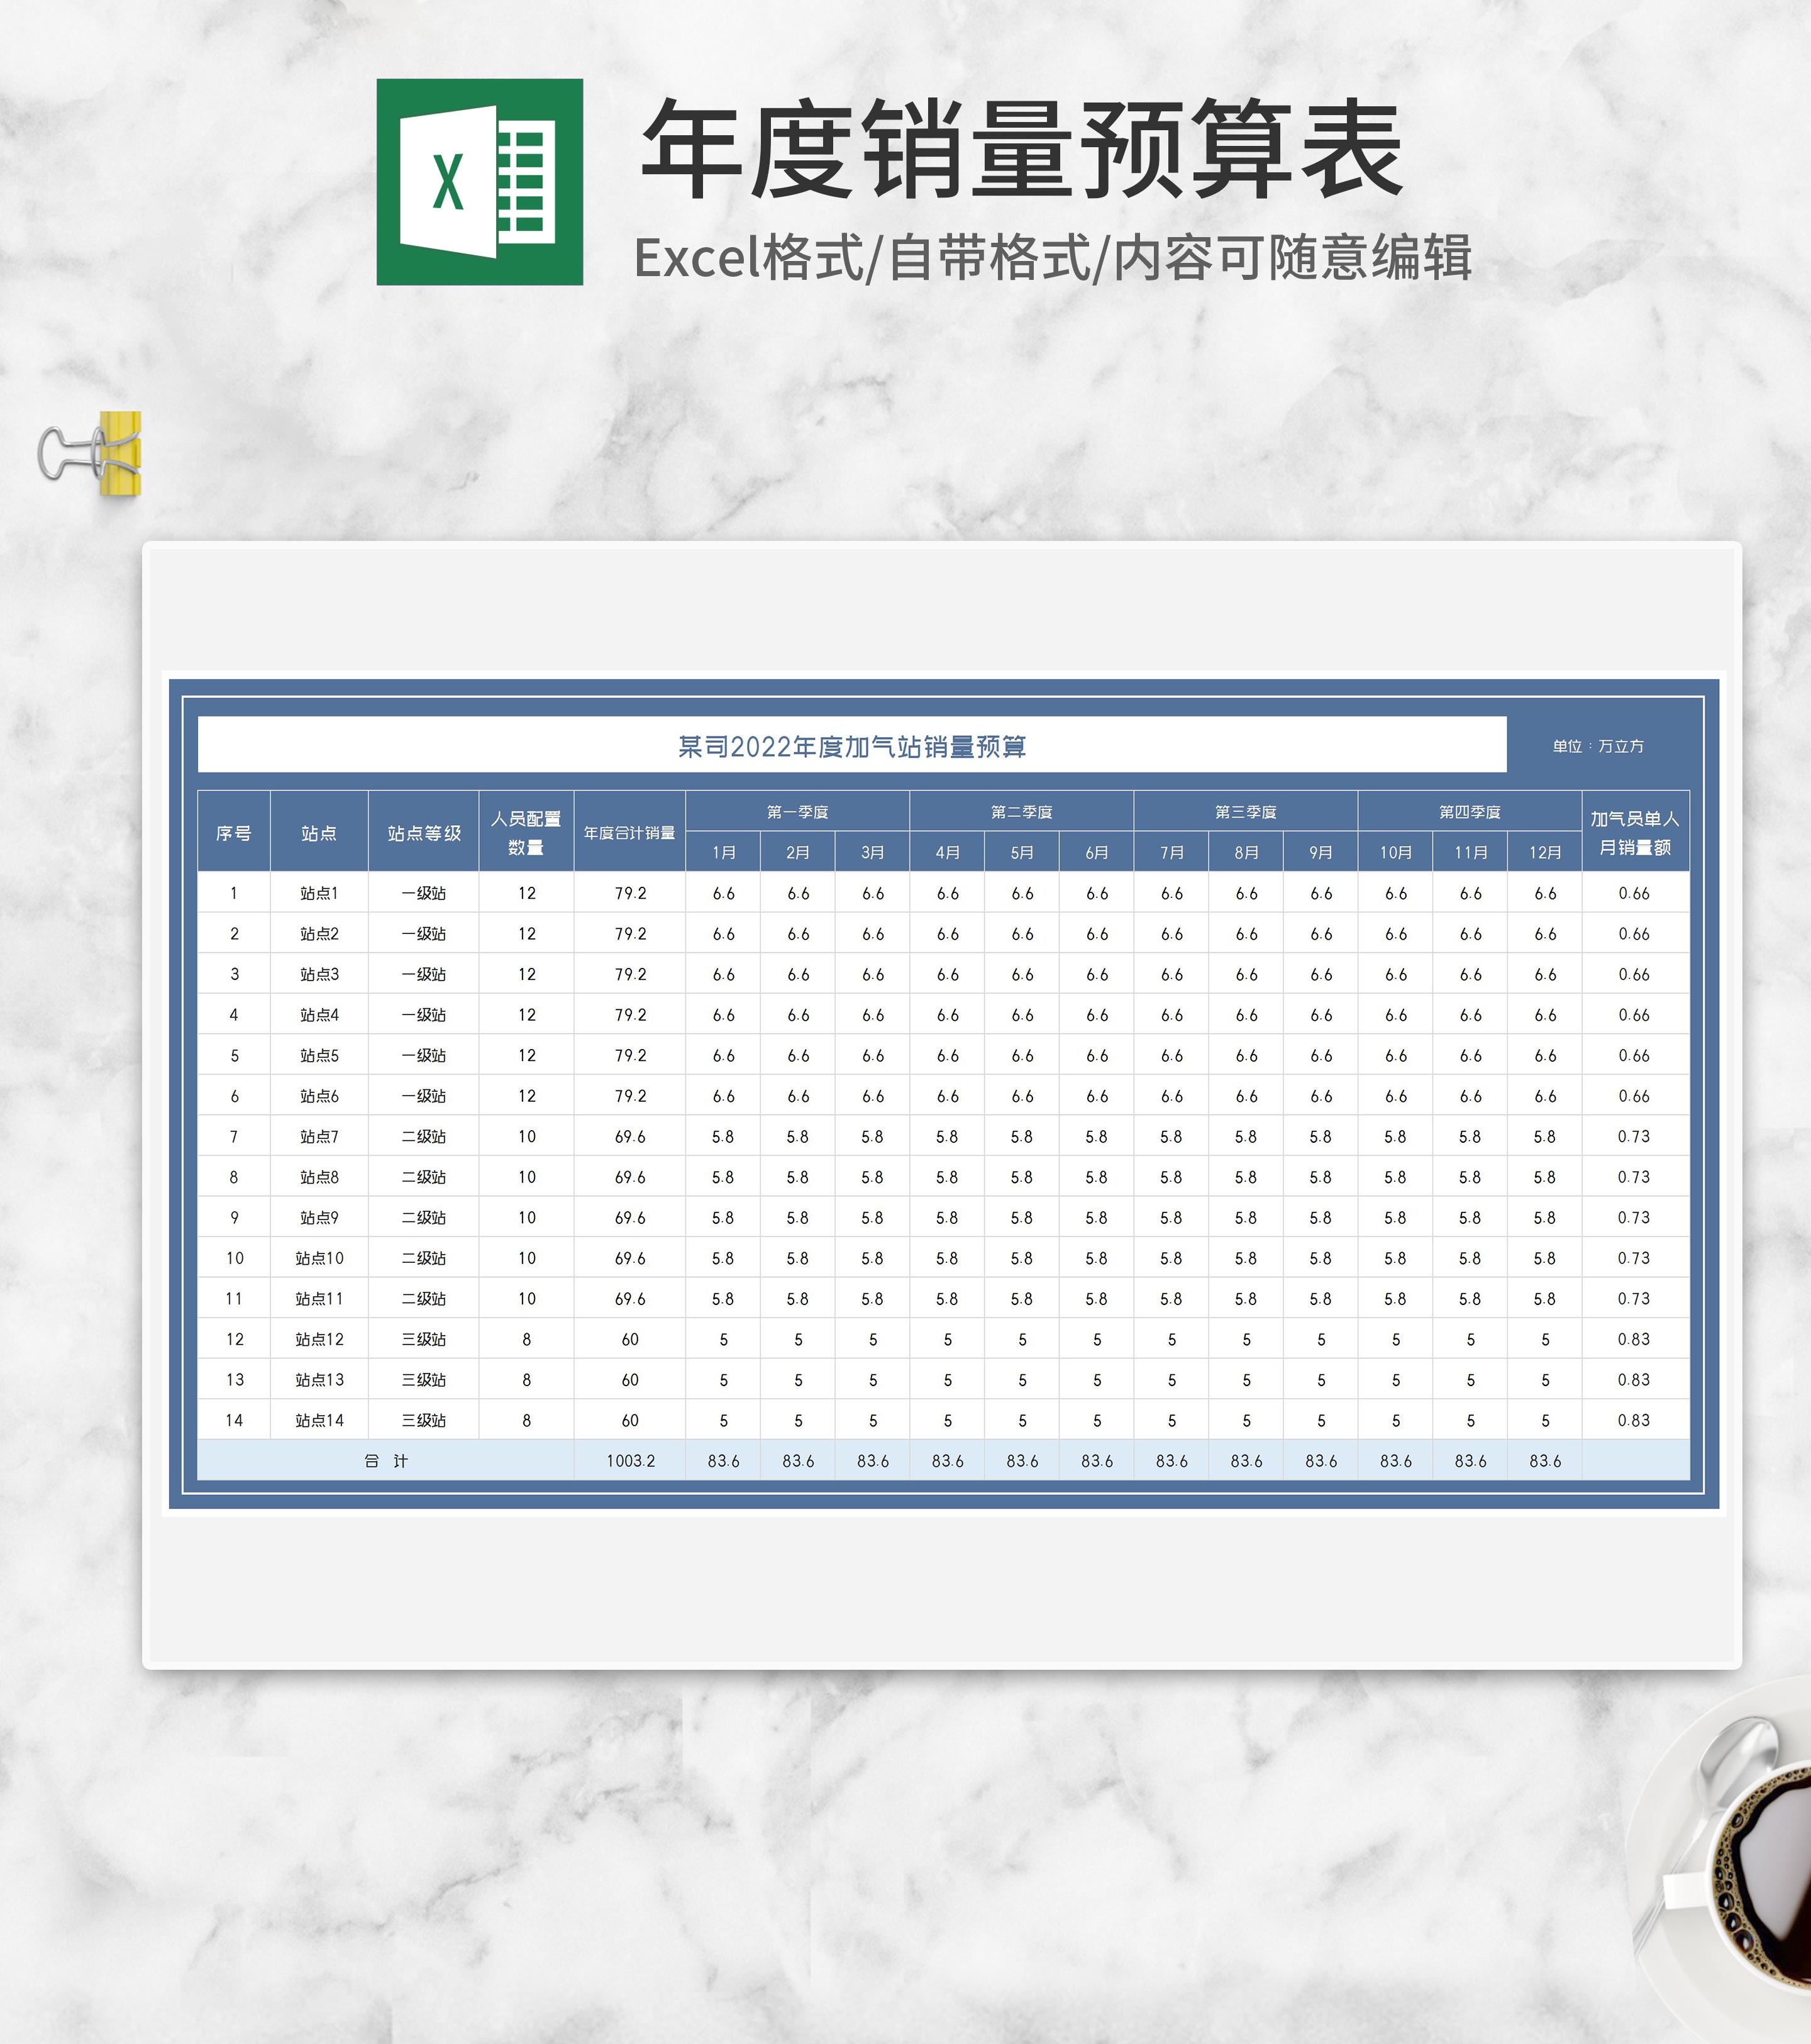The width and height of the screenshot is (1811, 2044).
Task: Click the 单位：万立方 unit label
Action: pos(1597,746)
